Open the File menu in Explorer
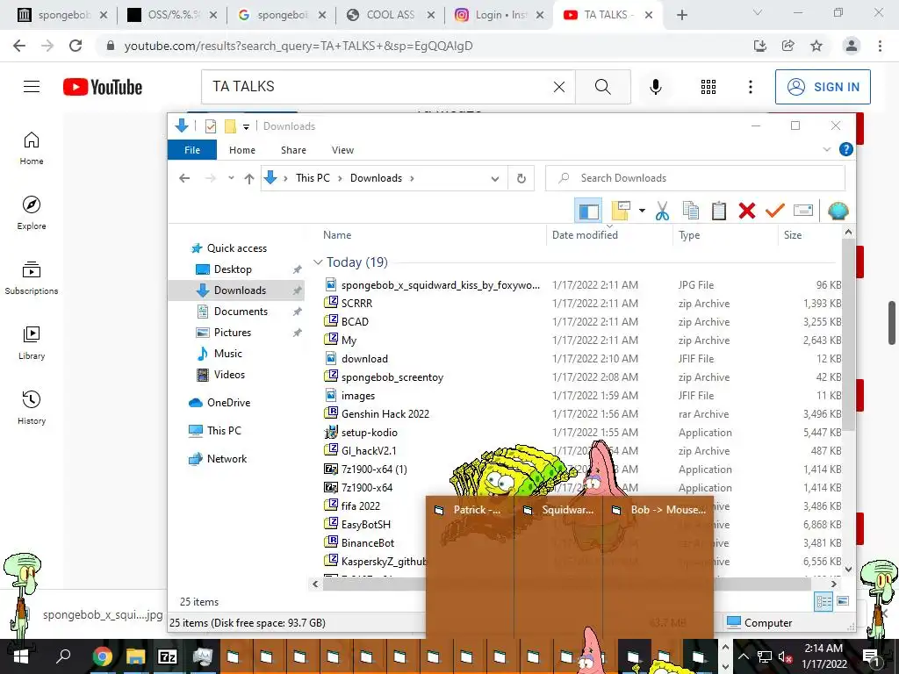This screenshot has height=674, width=899. [192, 150]
